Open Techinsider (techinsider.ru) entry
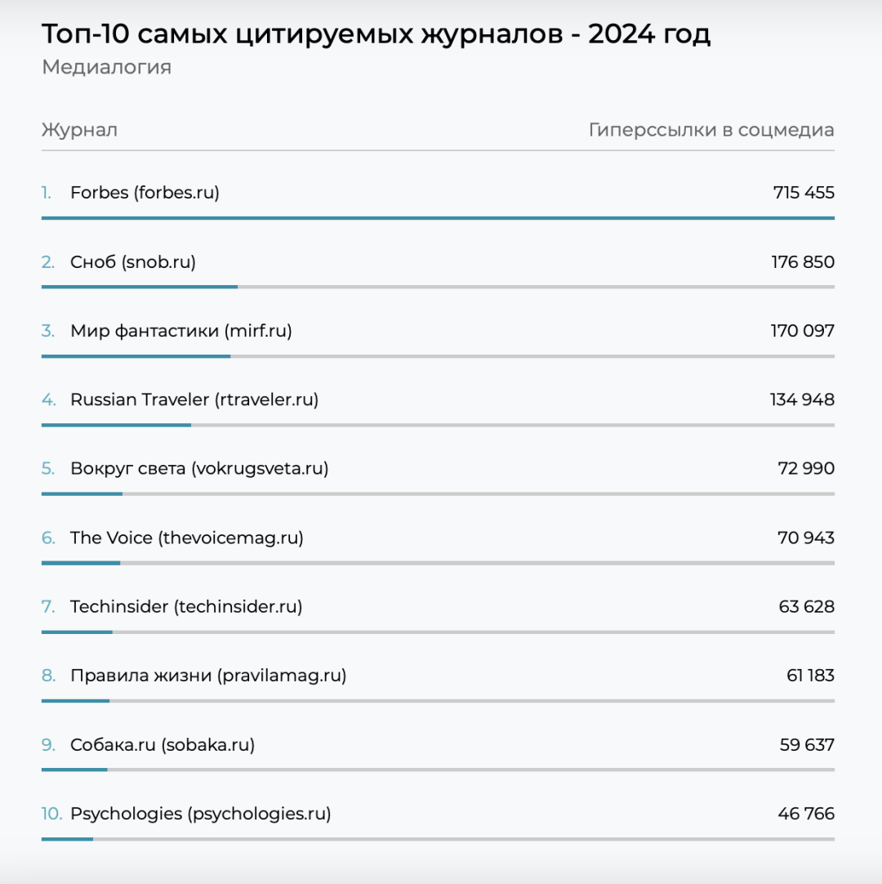The width and height of the screenshot is (882, 884). (186, 607)
